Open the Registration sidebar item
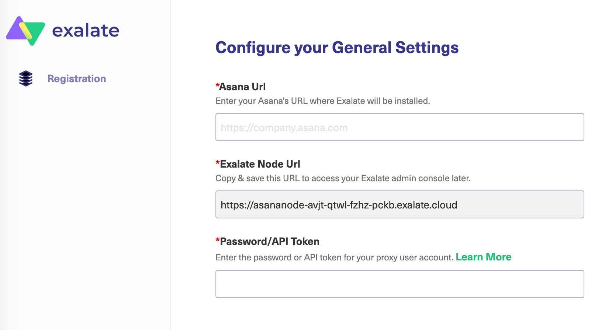The height and width of the screenshot is (330, 605). (77, 78)
